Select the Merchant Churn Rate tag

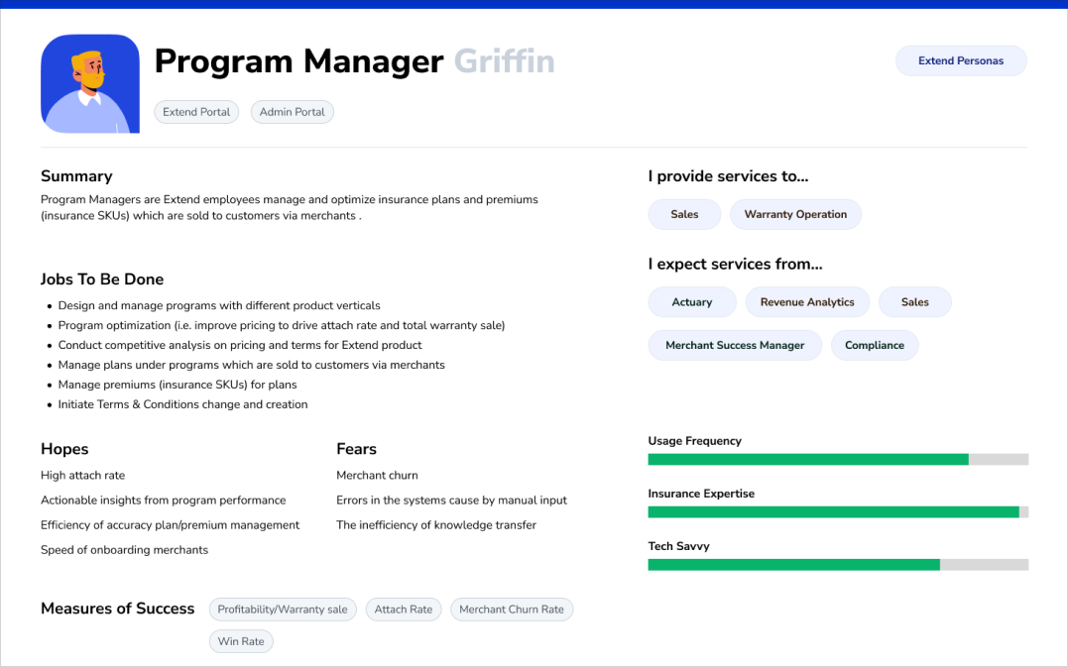(511, 610)
